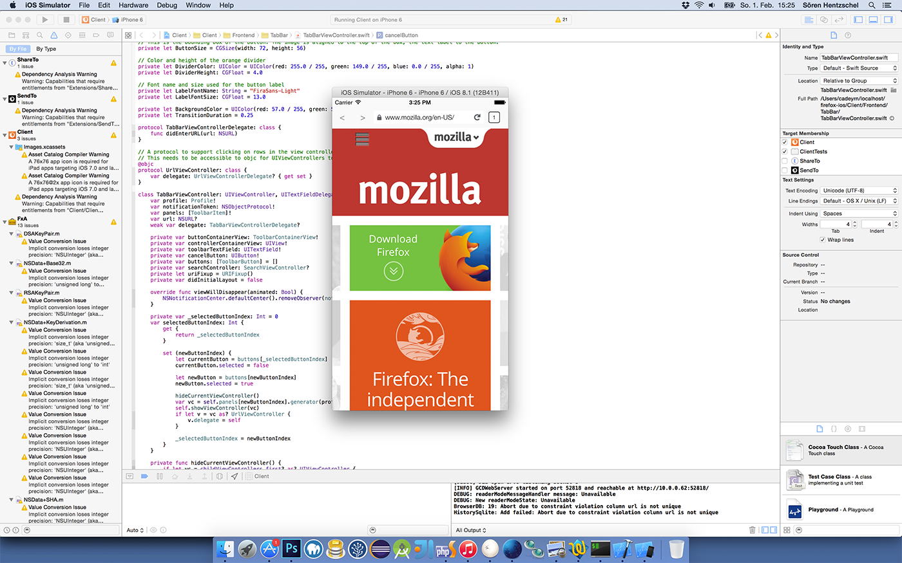This screenshot has width=902, height=563.
Task: Pause program execution in debug bar
Action: (x=159, y=477)
